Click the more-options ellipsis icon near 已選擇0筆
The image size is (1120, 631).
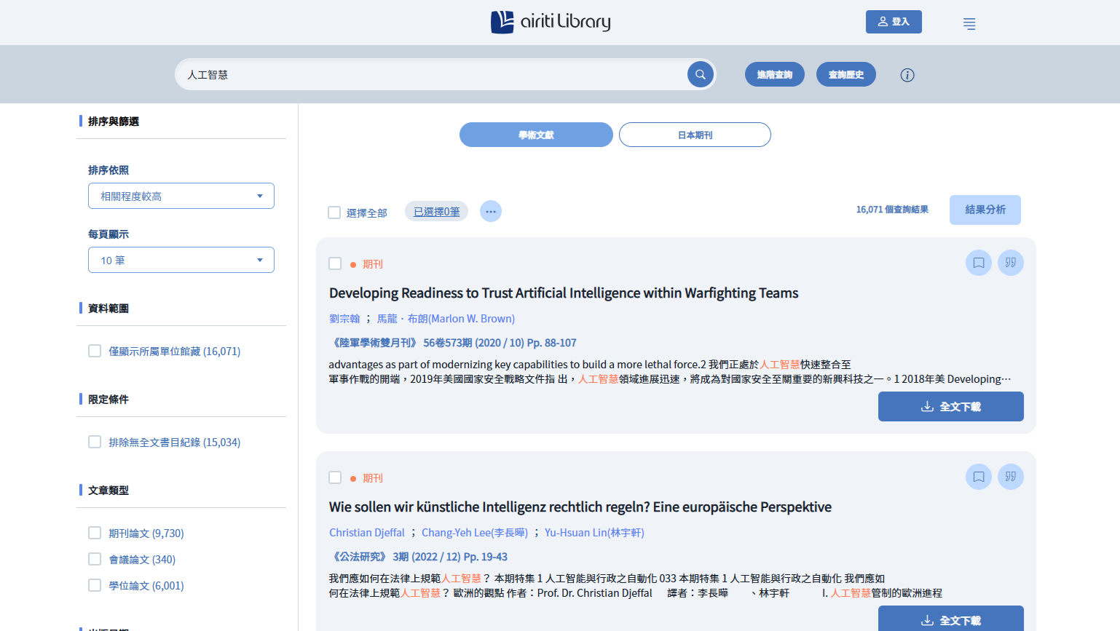coord(491,211)
